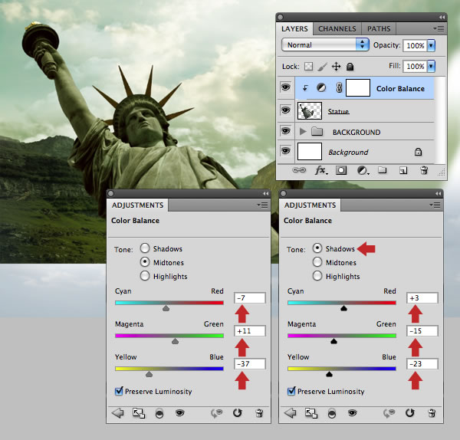460x440 pixels.
Task: Add a layer mask in Layers panel
Action: point(341,170)
